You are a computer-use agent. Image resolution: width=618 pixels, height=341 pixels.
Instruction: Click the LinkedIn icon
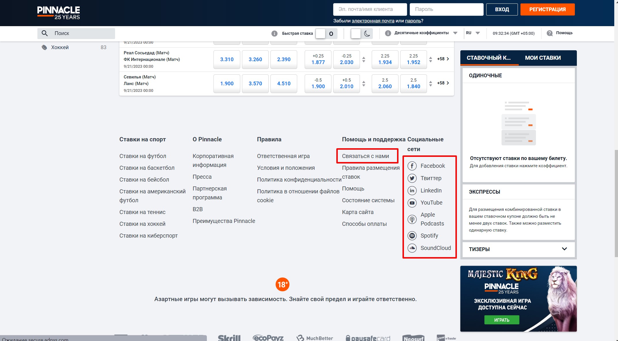click(x=412, y=190)
